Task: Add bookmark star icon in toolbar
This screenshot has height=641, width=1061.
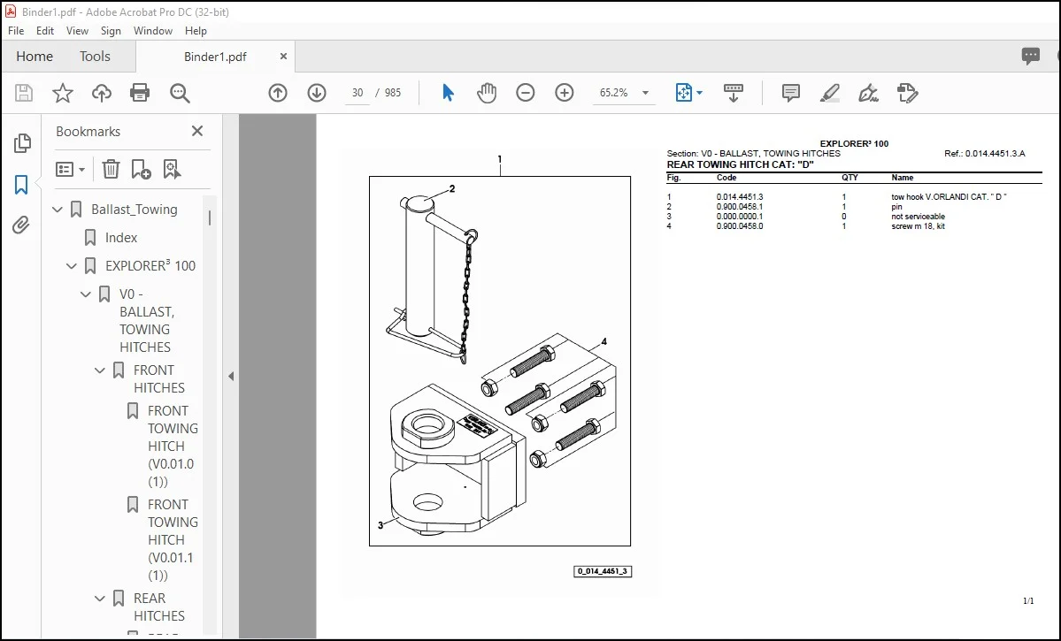Action: tap(62, 93)
